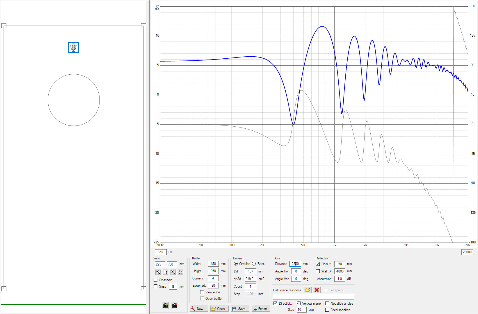The height and width of the screenshot is (314, 478).
Task: Remove a snapshot with red camera icon
Action: (175, 306)
